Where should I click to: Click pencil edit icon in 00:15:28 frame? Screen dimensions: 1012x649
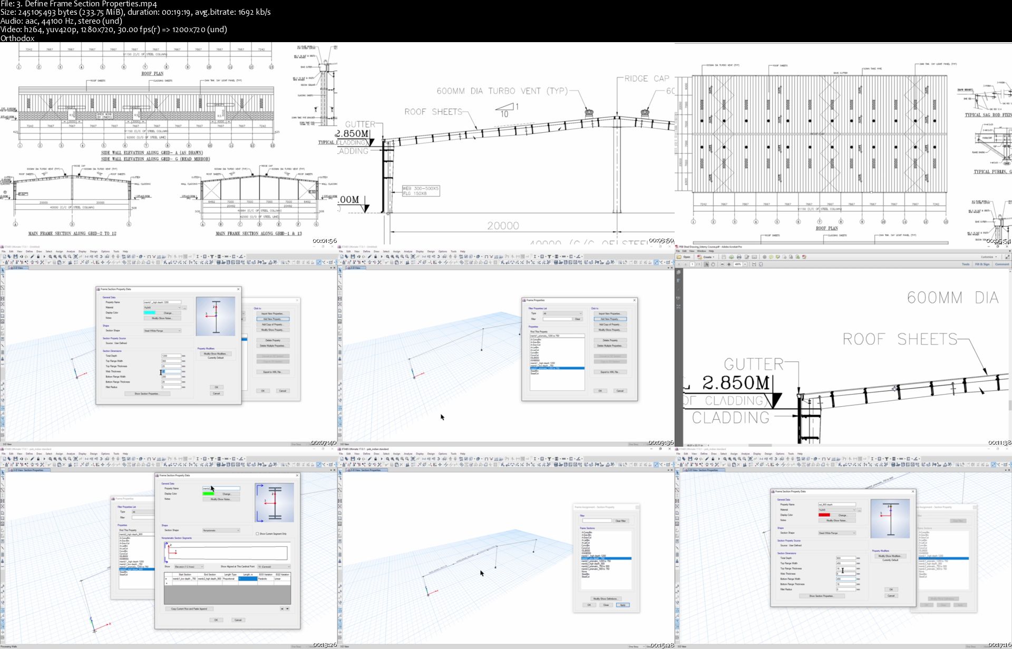pos(369,459)
